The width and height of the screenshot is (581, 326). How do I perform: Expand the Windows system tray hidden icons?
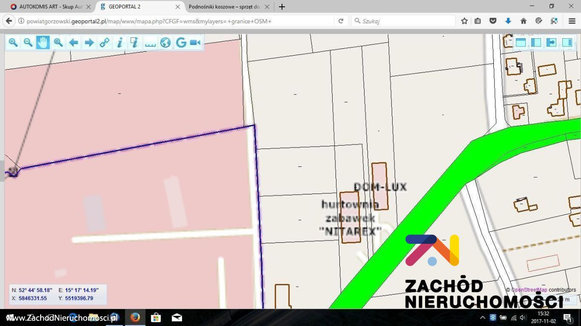(x=482, y=317)
